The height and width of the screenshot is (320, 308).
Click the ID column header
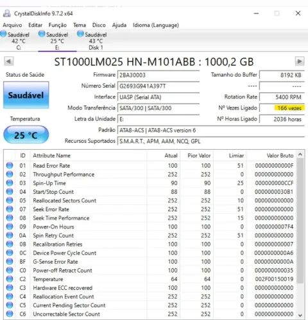(22, 156)
